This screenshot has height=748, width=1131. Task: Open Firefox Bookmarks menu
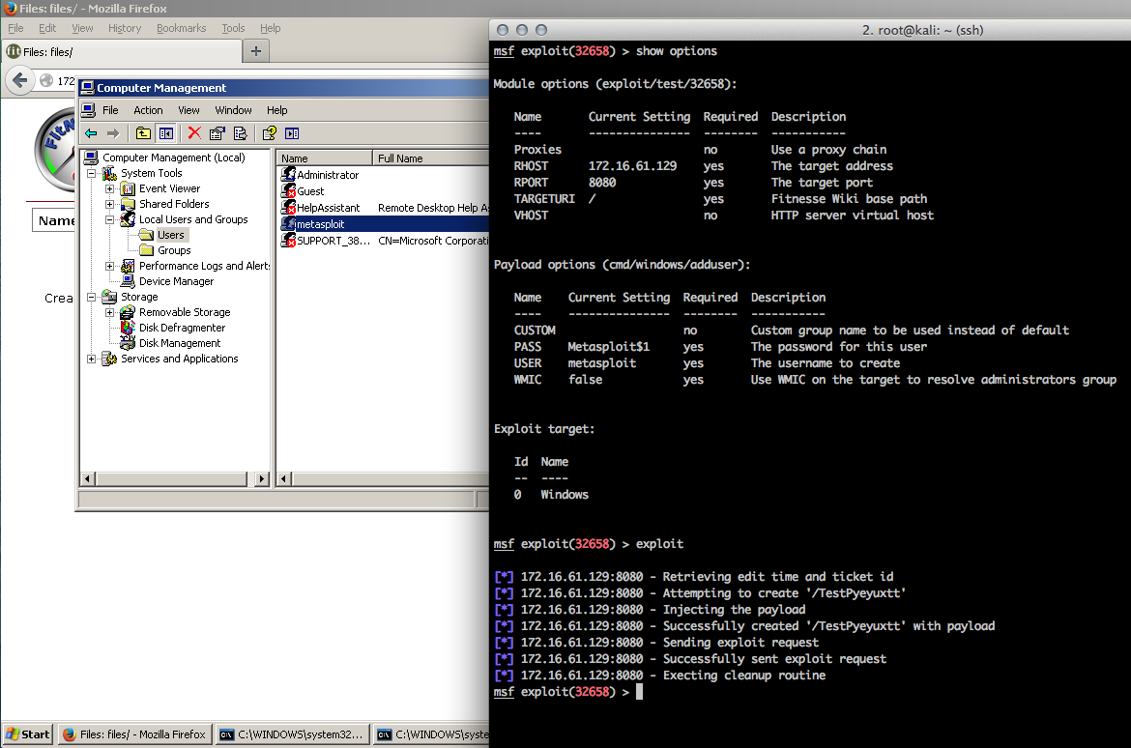181,28
